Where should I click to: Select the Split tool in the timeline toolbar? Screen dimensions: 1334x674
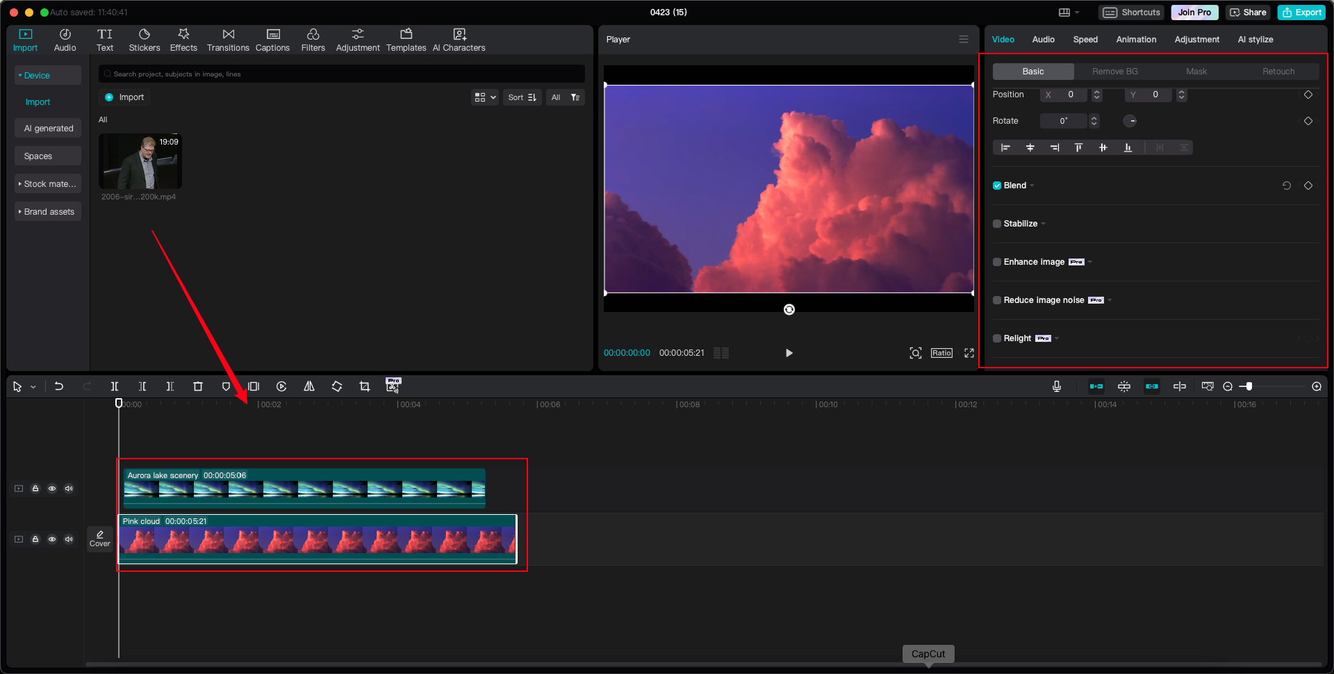coord(115,386)
